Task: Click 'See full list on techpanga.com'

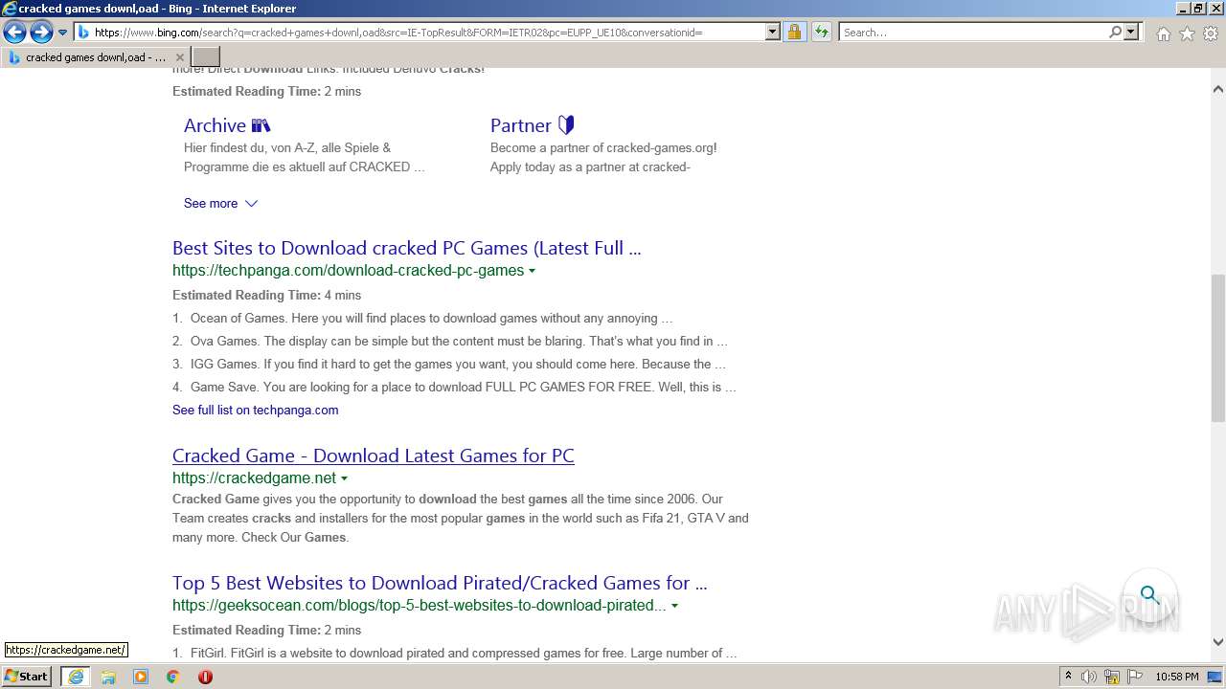Action: coord(255,410)
